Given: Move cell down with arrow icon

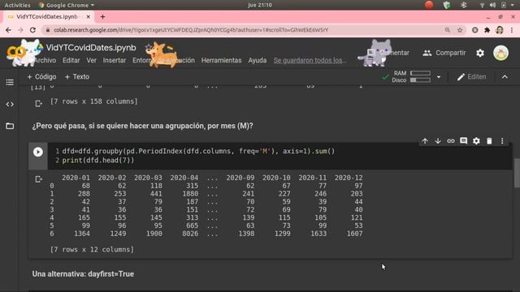Looking at the screenshot, I should [438, 141].
